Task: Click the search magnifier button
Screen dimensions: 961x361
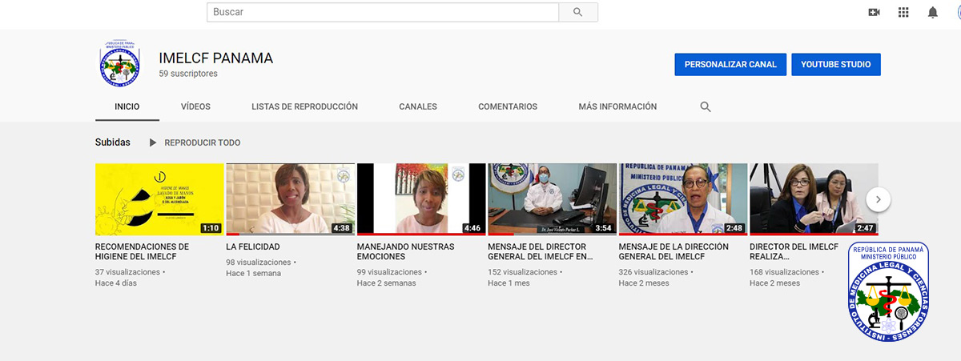Action: tap(578, 12)
